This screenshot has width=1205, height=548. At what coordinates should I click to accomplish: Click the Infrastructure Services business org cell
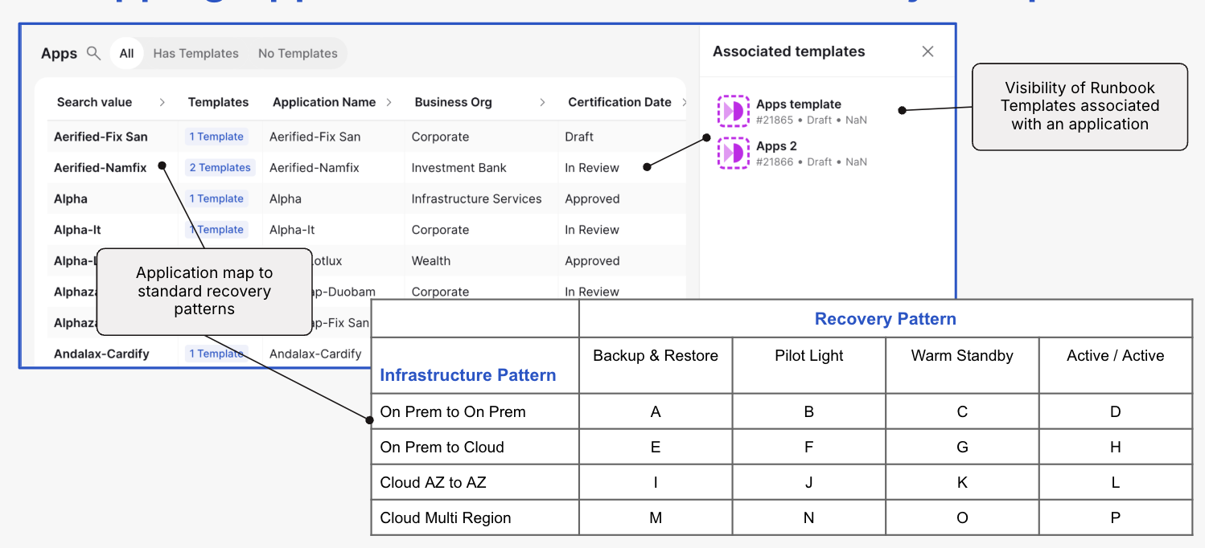click(476, 198)
